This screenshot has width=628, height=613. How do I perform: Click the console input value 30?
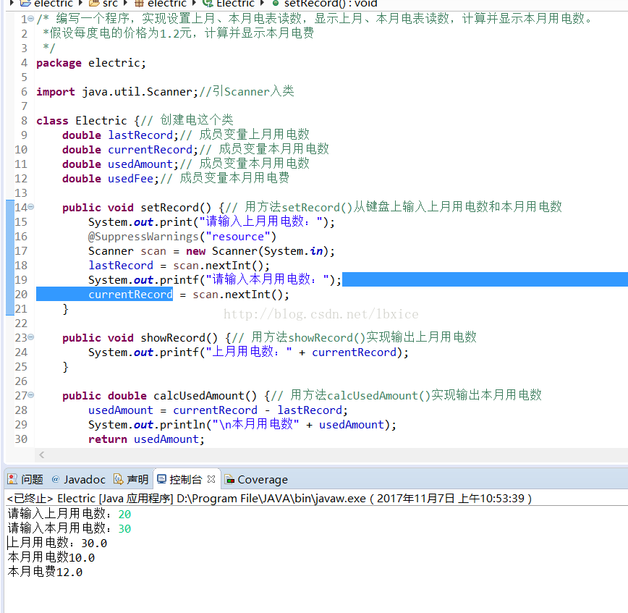point(124,528)
